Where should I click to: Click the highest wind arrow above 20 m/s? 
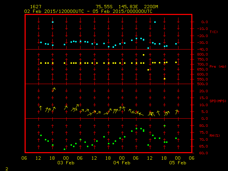(x=53, y=89)
